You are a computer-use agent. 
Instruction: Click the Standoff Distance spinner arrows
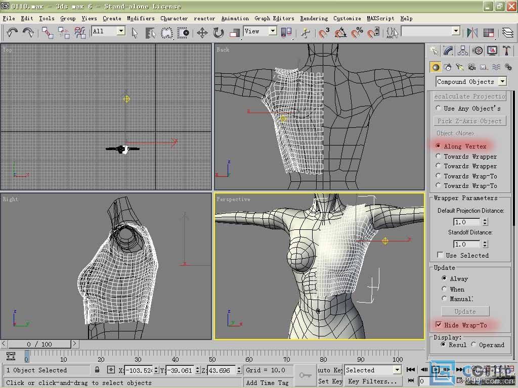(x=485, y=244)
